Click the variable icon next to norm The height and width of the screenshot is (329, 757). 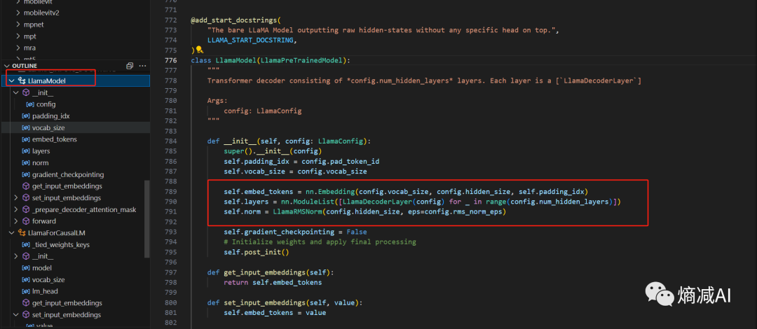[x=26, y=163]
